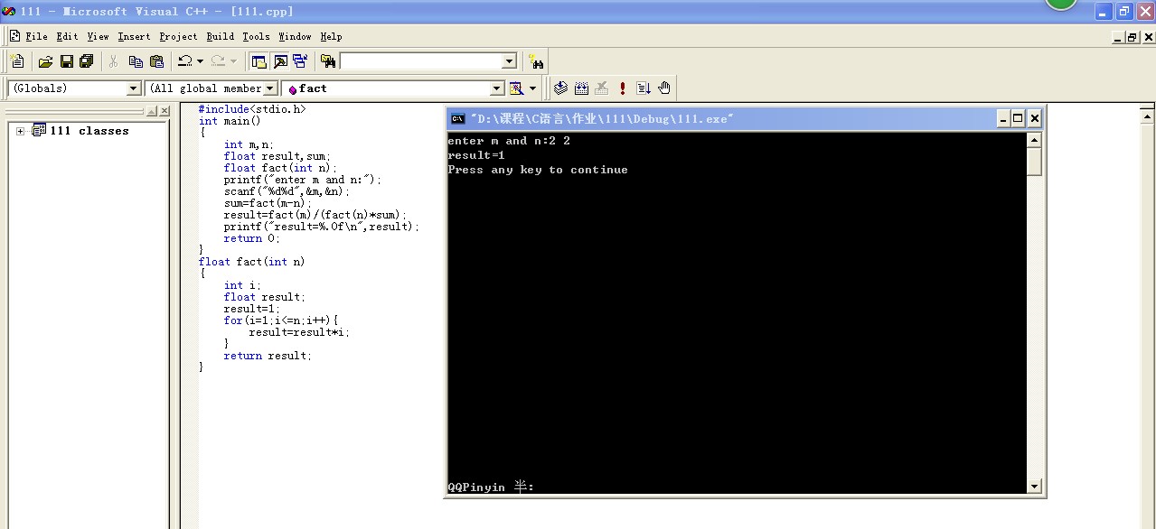Viewport: 1156px width, 529px height.
Task: Open the Tools menu
Action: pos(256,37)
